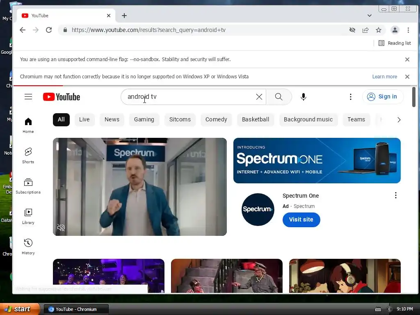This screenshot has width=420, height=315.
Task: Click the Visit site button
Action: [x=301, y=220]
